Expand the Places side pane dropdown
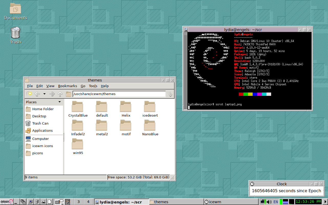 coord(60,102)
